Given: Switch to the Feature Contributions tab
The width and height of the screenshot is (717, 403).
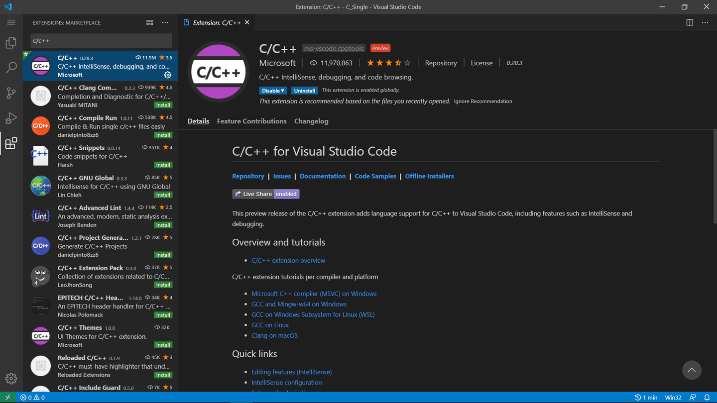Looking at the screenshot, I should point(251,121).
